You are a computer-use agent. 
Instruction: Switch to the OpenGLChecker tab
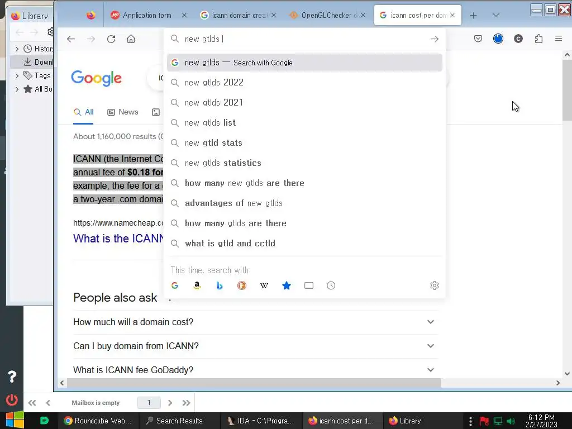[x=326, y=15]
